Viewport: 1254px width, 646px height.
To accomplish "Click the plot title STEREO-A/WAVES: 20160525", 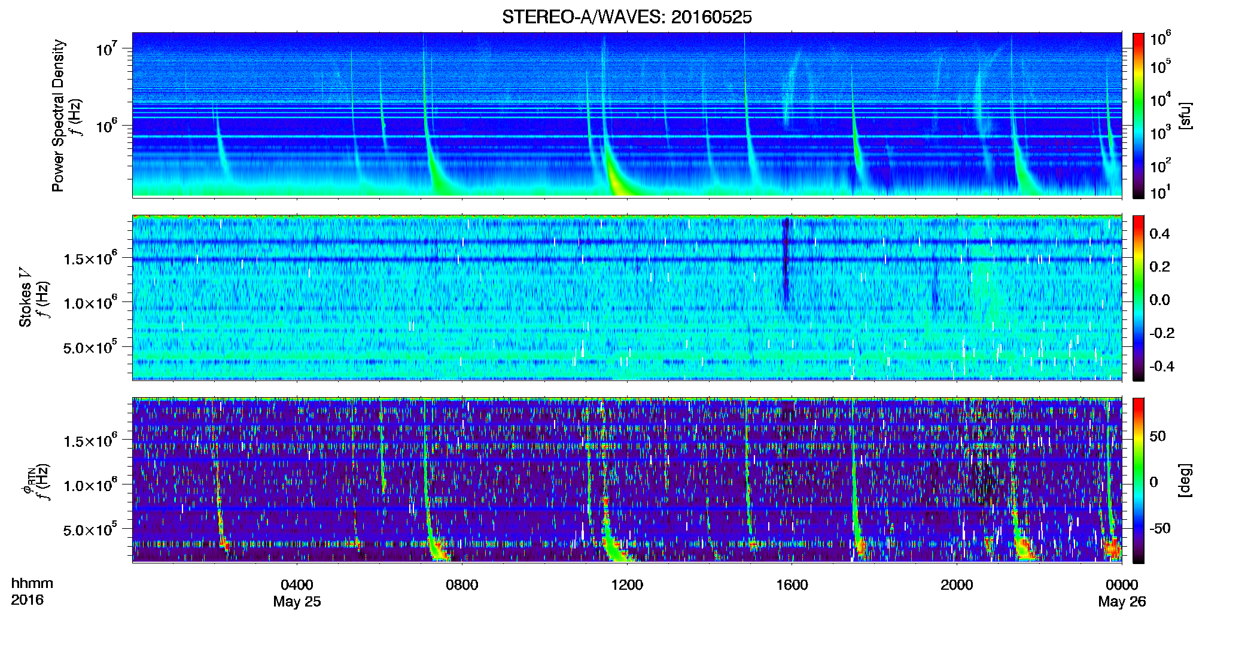I will click(626, 17).
